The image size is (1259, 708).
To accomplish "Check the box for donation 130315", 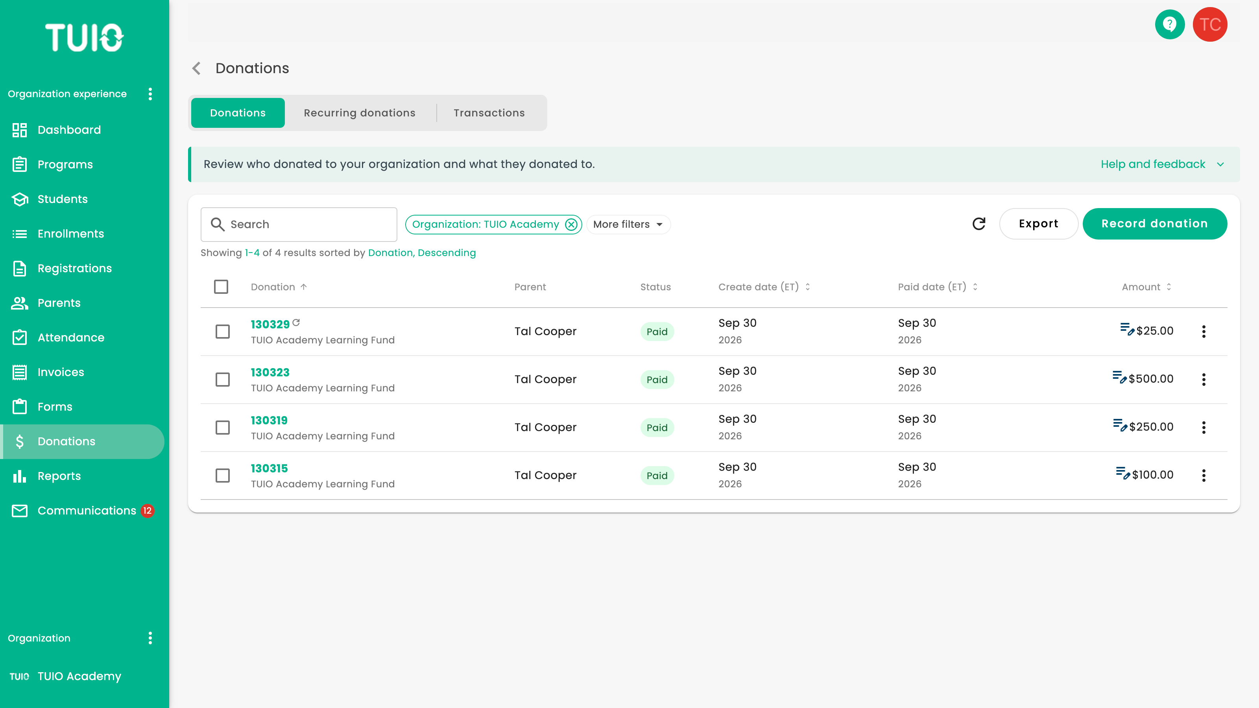I will click(222, 475).
